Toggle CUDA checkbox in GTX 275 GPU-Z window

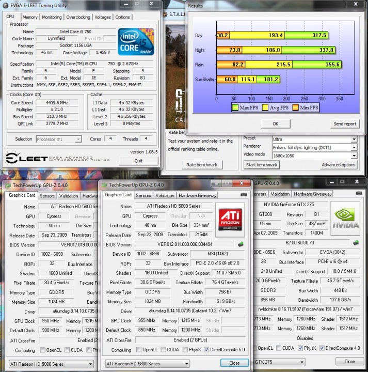[279, 348]
